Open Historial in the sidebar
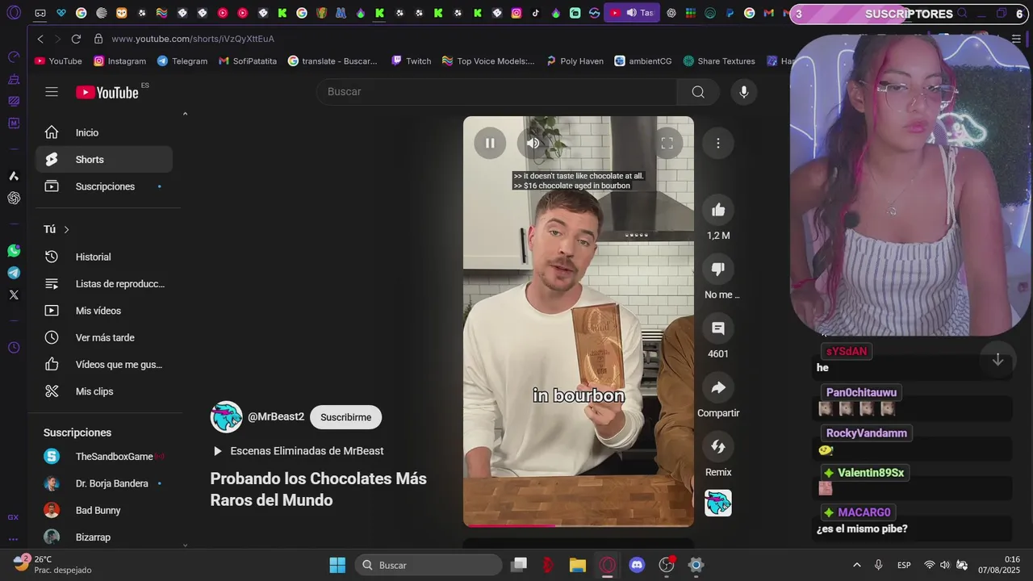 104,257
